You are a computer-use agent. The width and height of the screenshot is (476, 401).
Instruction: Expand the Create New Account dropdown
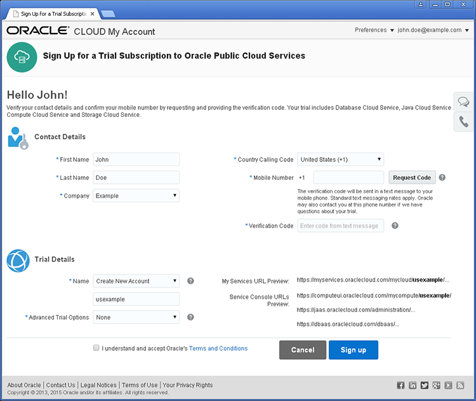coord(136,282)
